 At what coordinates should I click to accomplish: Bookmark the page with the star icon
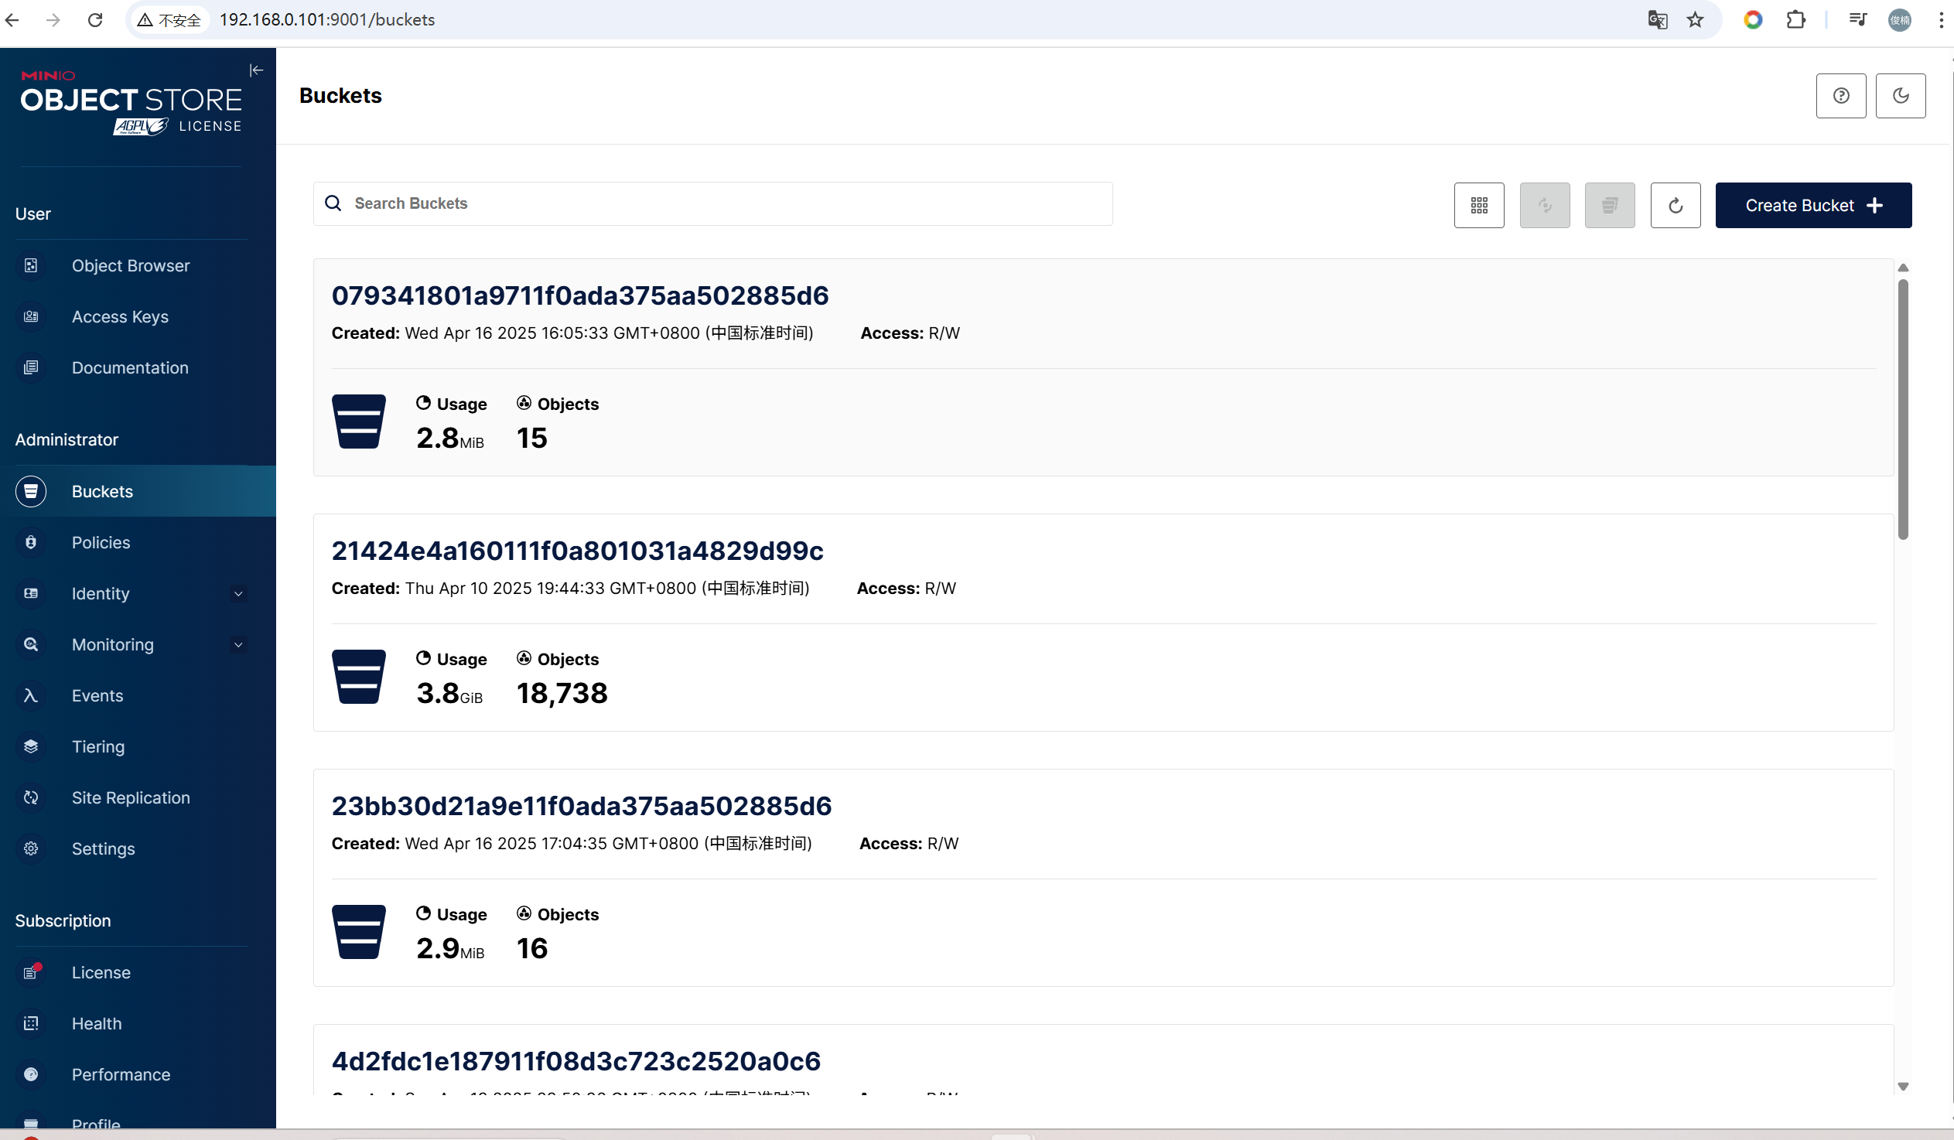point(1695,19)
